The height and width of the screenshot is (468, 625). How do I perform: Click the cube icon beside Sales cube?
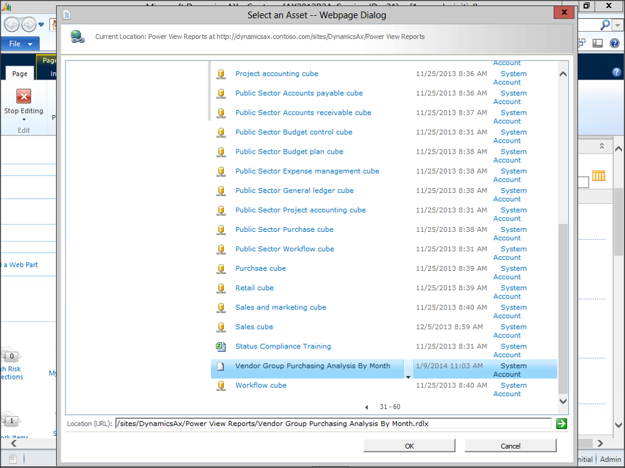[x=221, y=327]
